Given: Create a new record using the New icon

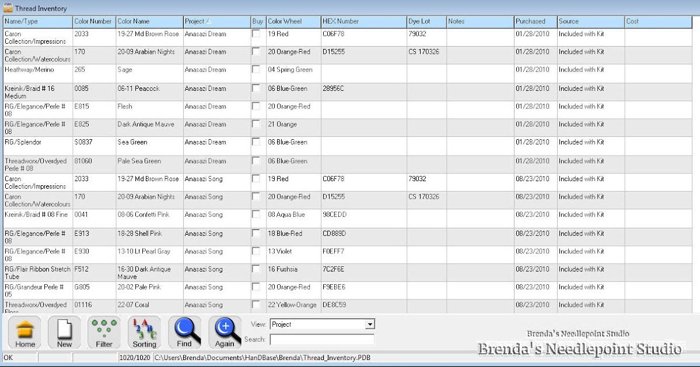Looking at the screenshot, I should [x=64, y=332].
